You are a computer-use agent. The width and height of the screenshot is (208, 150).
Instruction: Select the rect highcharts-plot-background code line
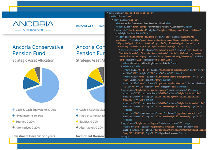[163, 78]
